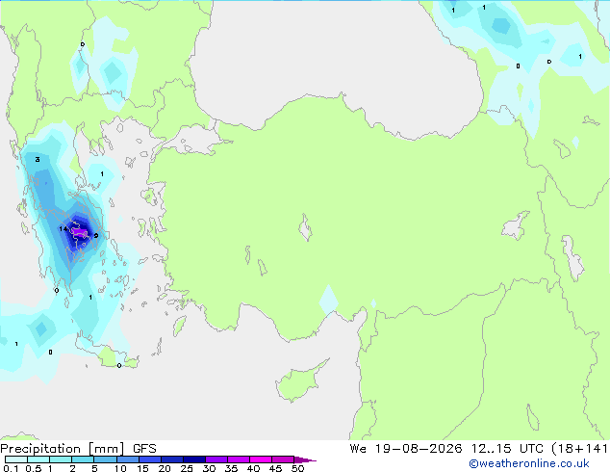
Task: Click the legend label '45'
Action: (275, 468)
